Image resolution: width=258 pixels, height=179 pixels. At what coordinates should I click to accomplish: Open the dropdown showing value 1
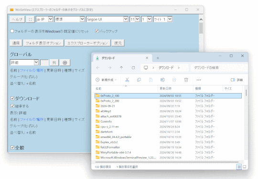147,19
